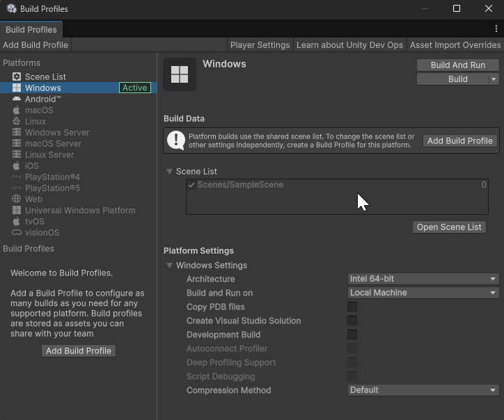Collapse the Windows Settings section
The image size is (504, 420).
click(x=169, y=265)
